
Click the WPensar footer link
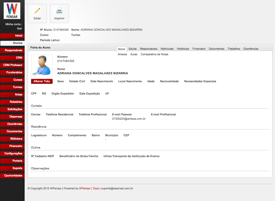85,188
